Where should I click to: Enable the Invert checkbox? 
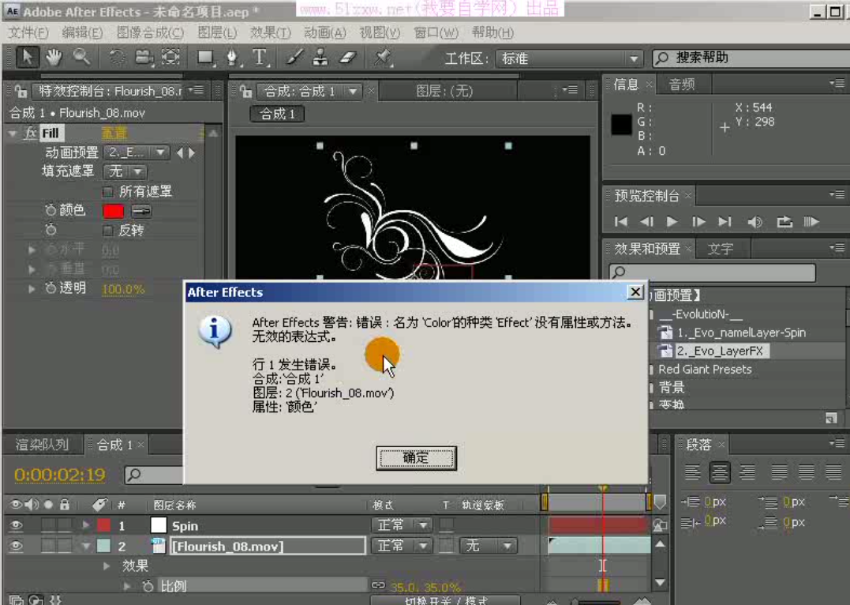pos(108,231)
